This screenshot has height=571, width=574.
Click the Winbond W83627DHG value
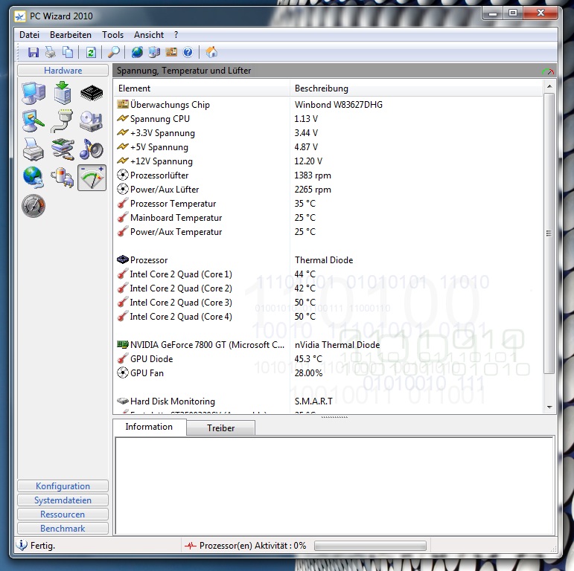[339, 105]
